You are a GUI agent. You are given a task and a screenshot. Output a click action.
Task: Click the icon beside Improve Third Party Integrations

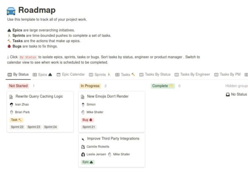83,139
